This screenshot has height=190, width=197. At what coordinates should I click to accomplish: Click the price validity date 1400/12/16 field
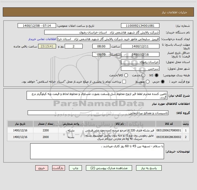tap(140, 55)
